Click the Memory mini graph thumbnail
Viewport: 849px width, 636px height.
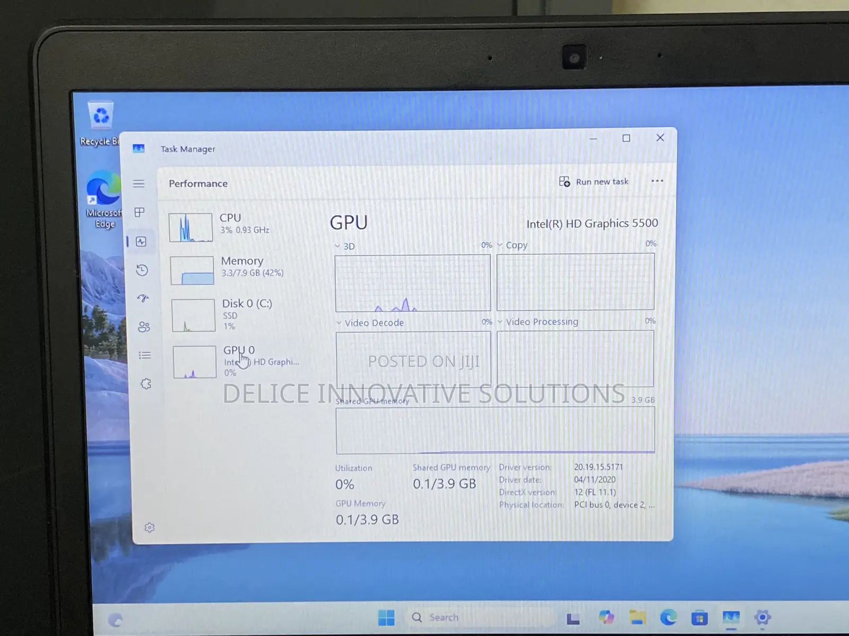tap(192, 270)
